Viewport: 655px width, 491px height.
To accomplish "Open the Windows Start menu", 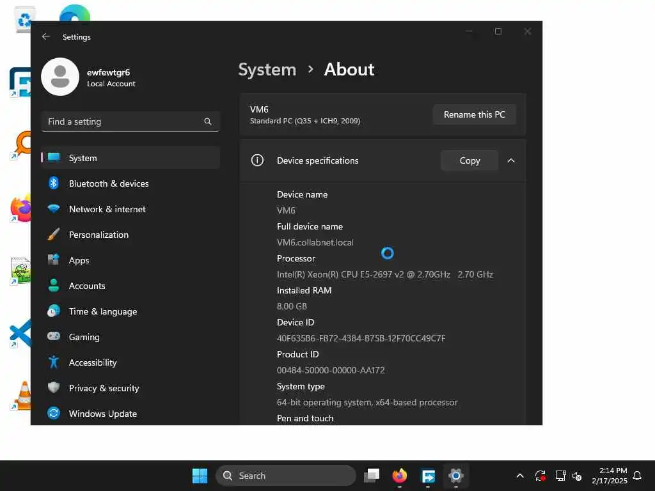I will pos(200,476).
